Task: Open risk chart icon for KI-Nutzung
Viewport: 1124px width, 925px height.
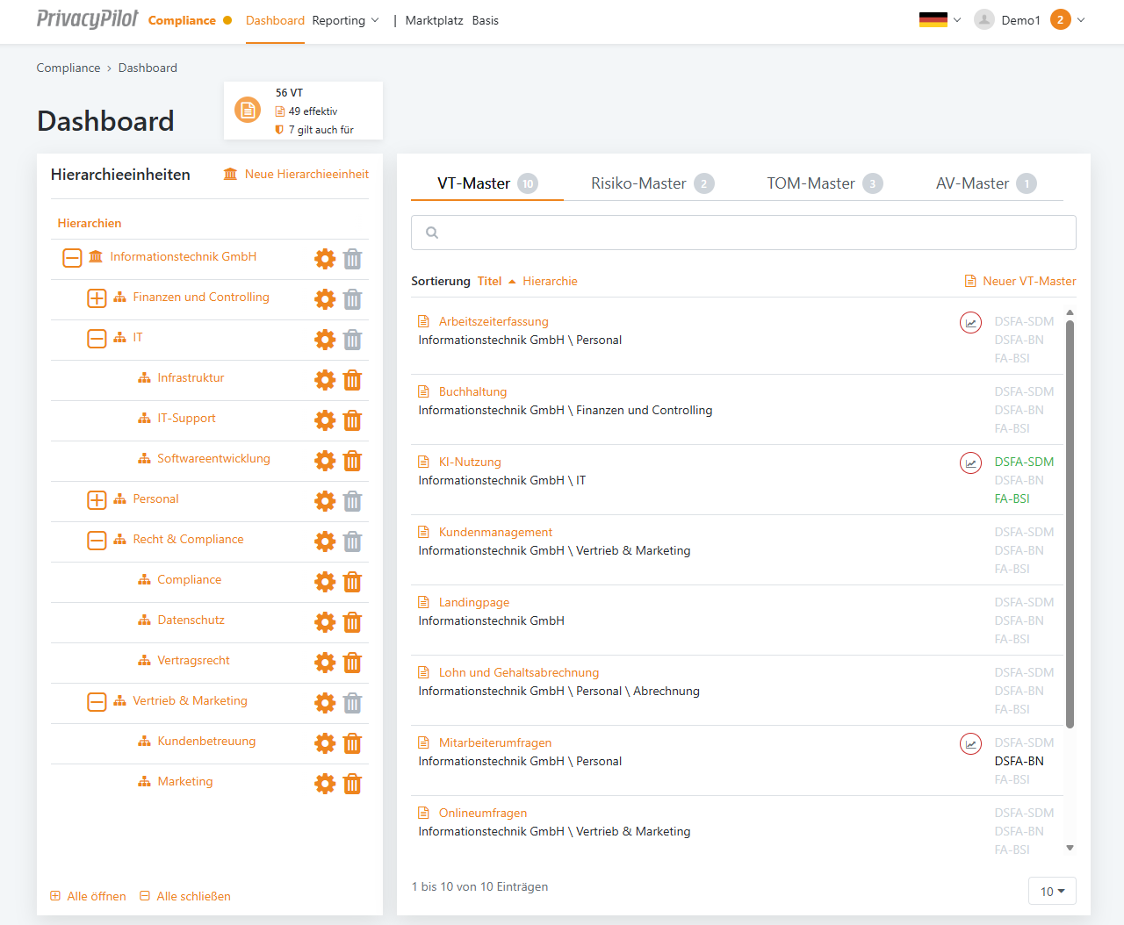Action: coord(970,462)
